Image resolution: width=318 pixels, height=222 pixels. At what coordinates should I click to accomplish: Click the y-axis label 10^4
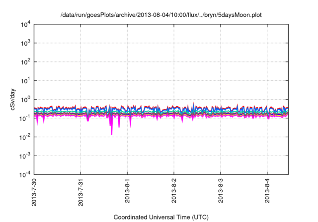coord(25,25)
